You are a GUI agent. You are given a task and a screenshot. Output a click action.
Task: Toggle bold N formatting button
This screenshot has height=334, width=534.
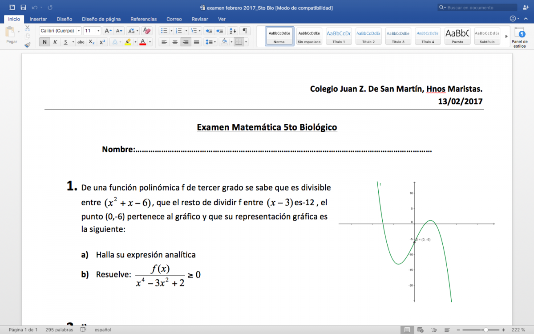(44, 42)
